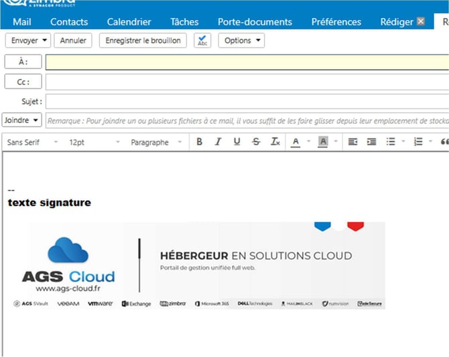Open the Préférences tab

[x=336, y=22]
